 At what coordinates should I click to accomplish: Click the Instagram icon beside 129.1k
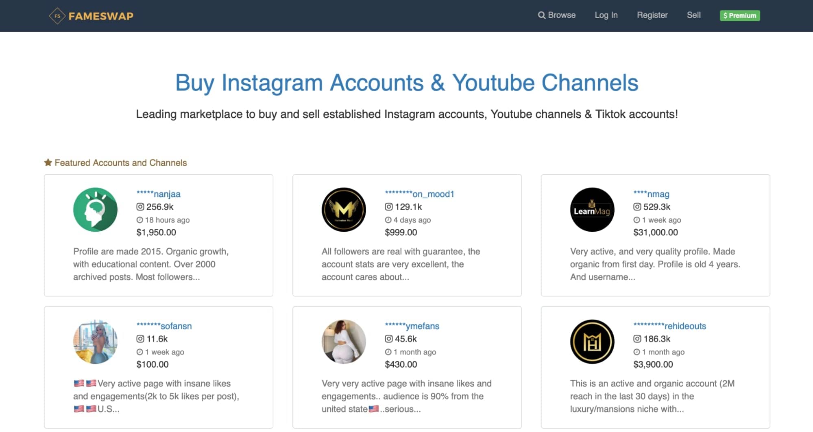[389, 207]
